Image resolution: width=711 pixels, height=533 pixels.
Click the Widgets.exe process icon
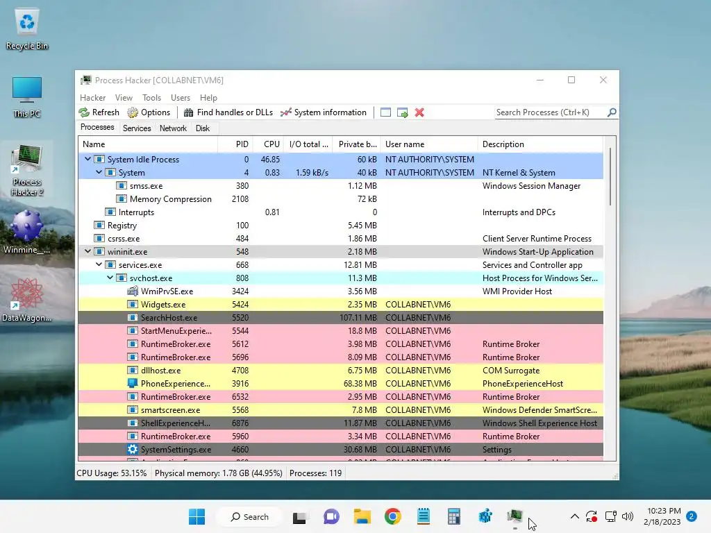(133, 304)
